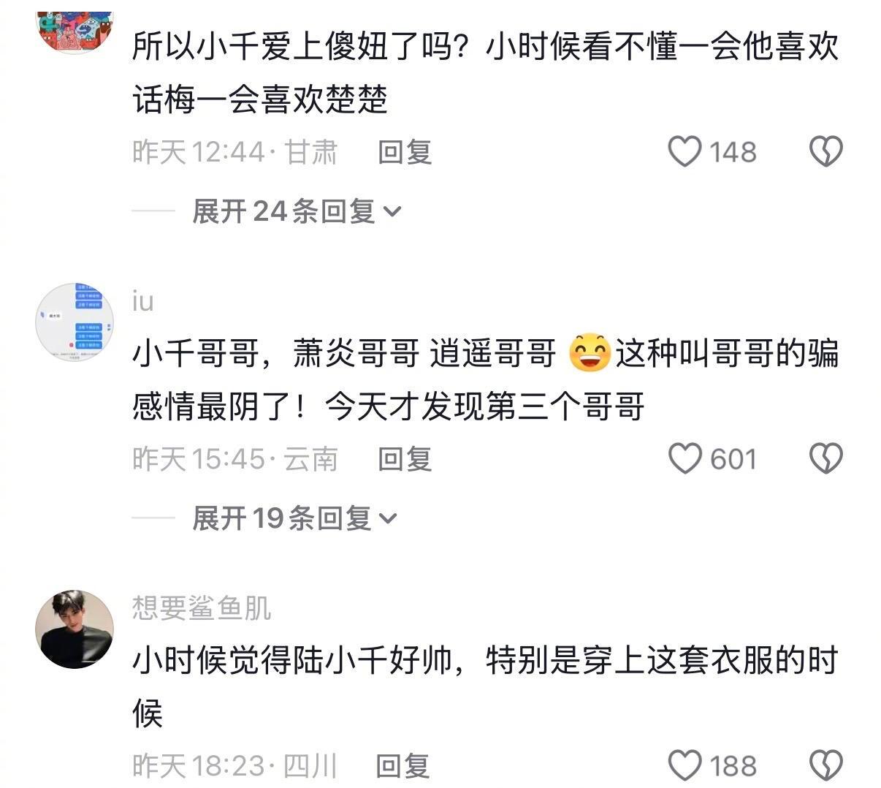Tap the laughing emoji in iu's comment
Screen dimensions: 881x788
coord(590,353)
